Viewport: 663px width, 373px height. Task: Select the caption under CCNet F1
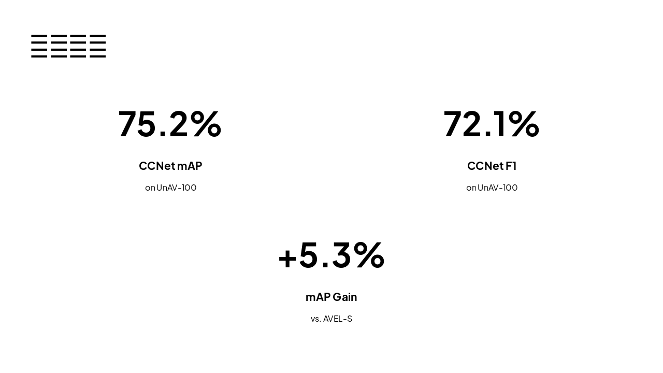492,188
